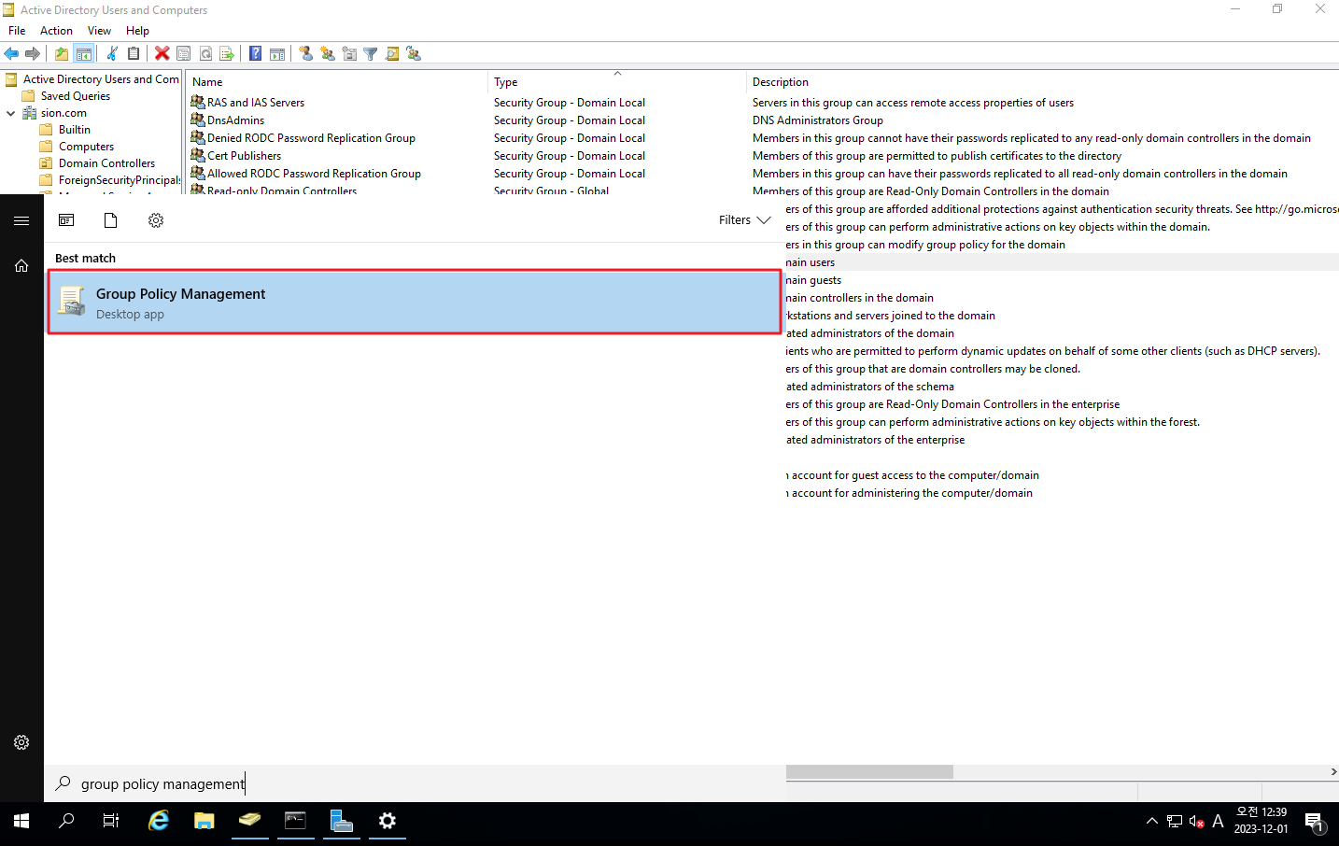Viewport: 1339px width, 846px height.
Task: Collapse the sion.com domain node
Action: pyautogui.click(x=10, y=113)
